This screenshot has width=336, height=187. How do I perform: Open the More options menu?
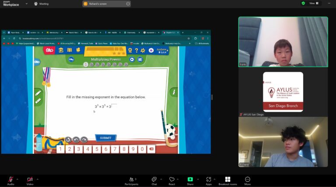[x=248, y=181]
